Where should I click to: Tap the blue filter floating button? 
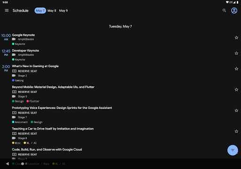[x=233, y=150]
